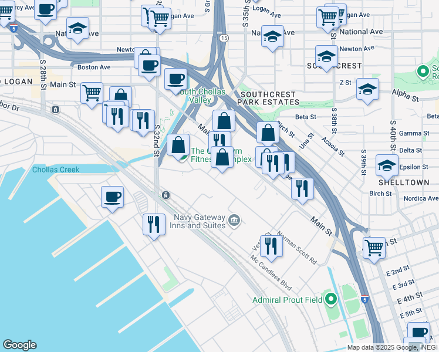
Task: Click the shopping bag marker near Birch St
Action: 268,135
